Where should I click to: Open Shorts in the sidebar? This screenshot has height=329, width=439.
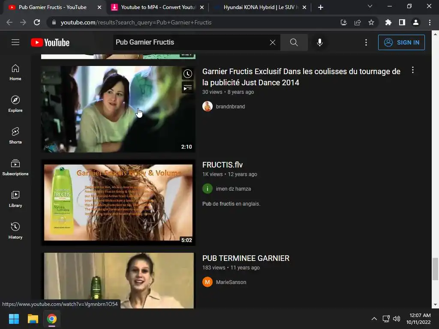(x=15, y=136)
